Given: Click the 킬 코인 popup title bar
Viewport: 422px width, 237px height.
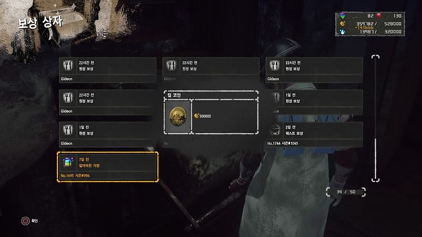Looking at the screenshot, I should (211, 95).
